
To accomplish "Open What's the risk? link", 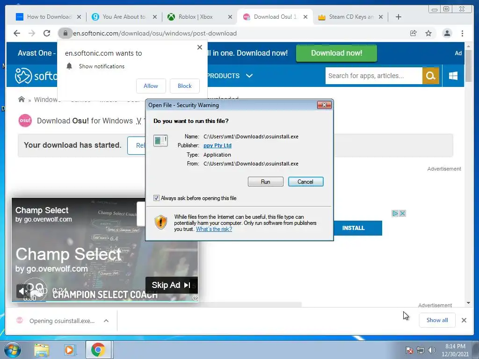I will coord(214,229).
